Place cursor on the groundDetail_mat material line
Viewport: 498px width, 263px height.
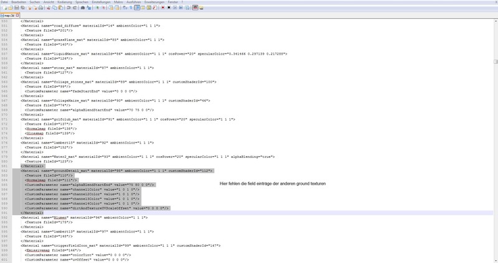pyautogui.click(x=116, y=171)
